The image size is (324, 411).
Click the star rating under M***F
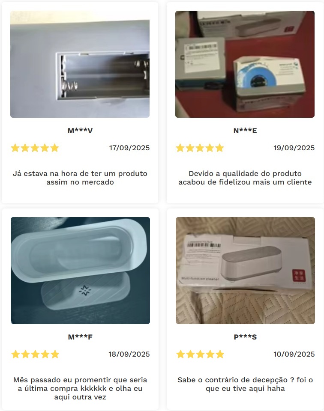tap(35, 354)
